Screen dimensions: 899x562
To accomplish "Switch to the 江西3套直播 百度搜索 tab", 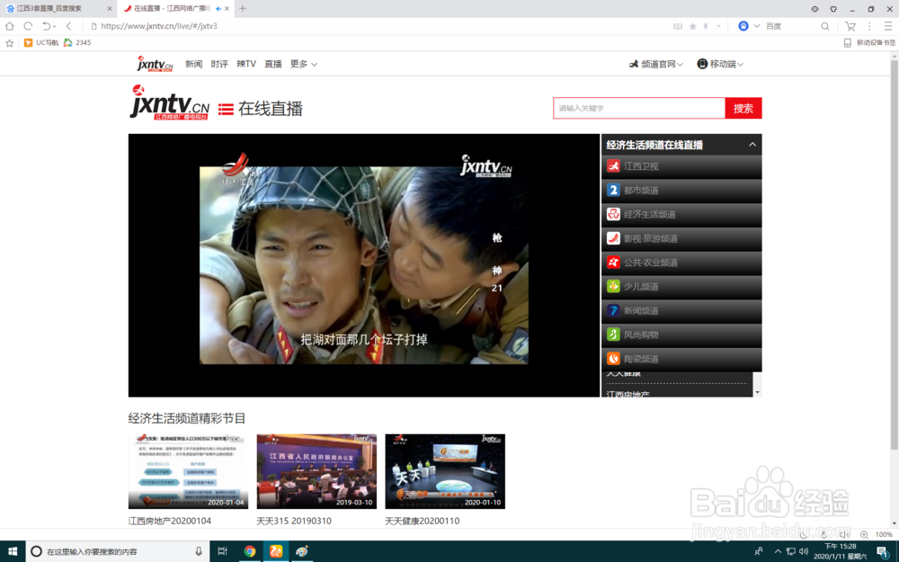I will 58,9.
